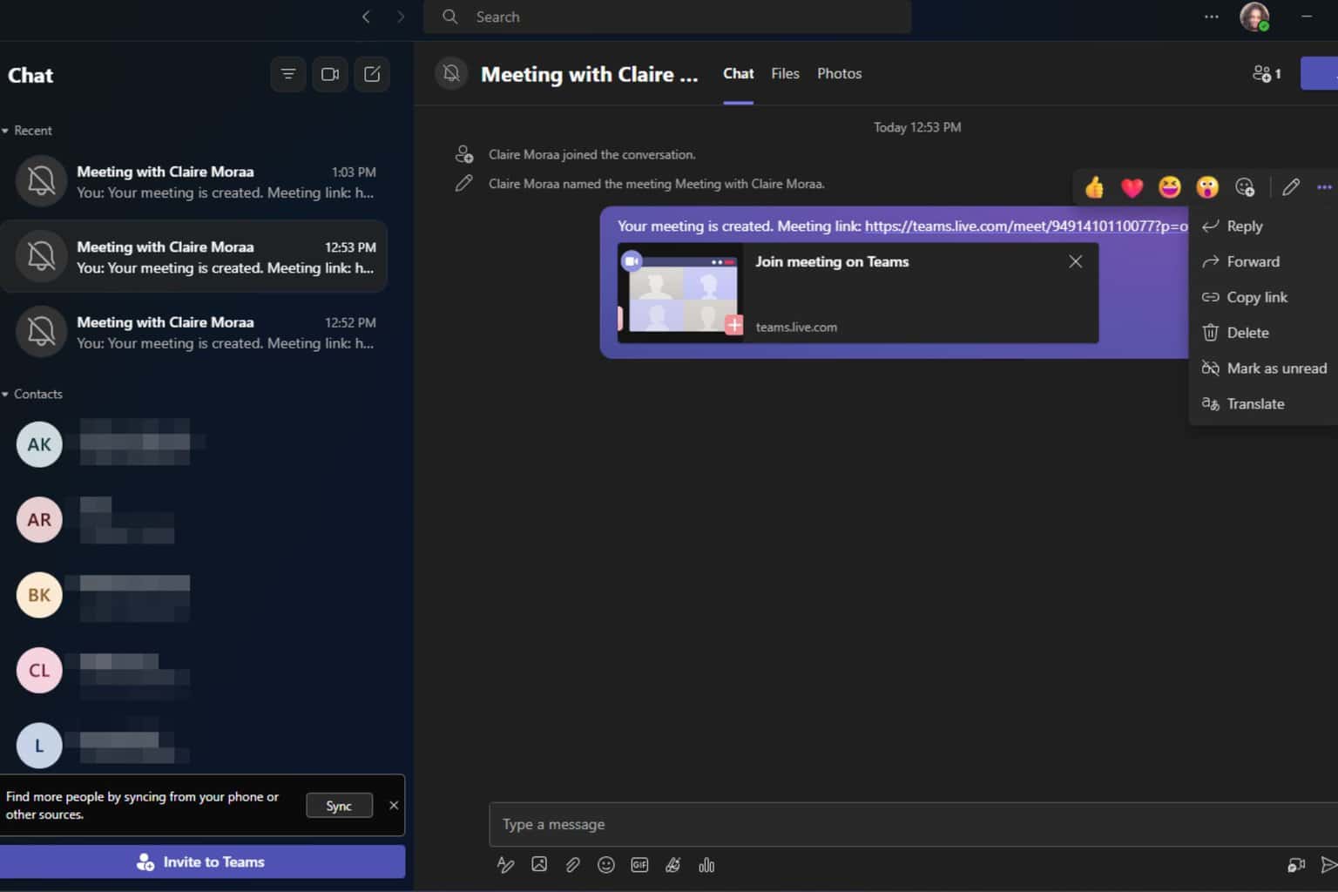The image size is (1338, 892).
Task: Open the 1:03 PM Meeting with Claire Moraa chat
Action: coord(194,181)
